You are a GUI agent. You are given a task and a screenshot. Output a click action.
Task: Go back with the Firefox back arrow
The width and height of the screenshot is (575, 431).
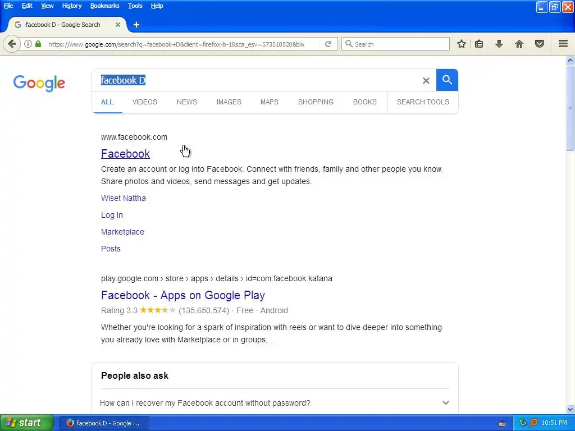click(12, 44)
